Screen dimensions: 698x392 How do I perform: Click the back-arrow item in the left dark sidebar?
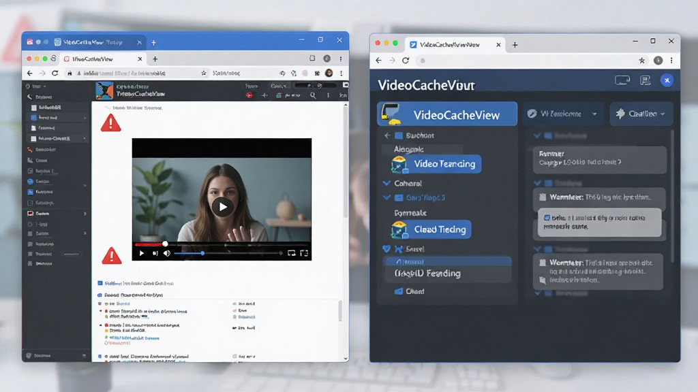pos(40,97)
